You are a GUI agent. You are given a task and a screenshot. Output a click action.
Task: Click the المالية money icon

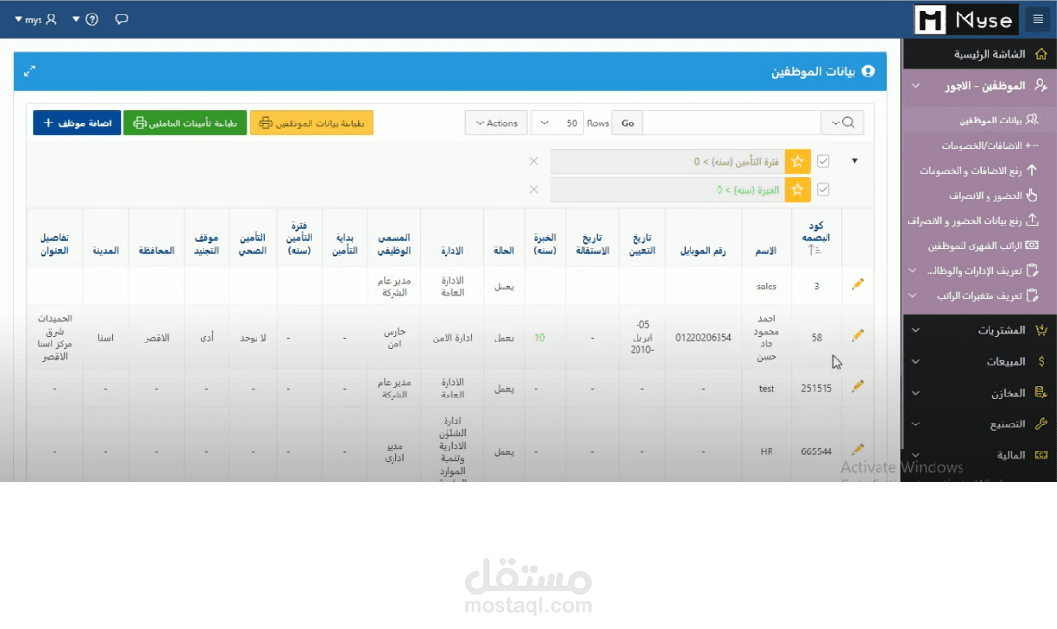tap(1042, 455)
